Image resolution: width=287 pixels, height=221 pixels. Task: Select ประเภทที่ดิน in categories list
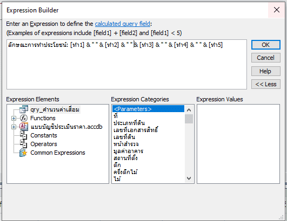point(129,123)
